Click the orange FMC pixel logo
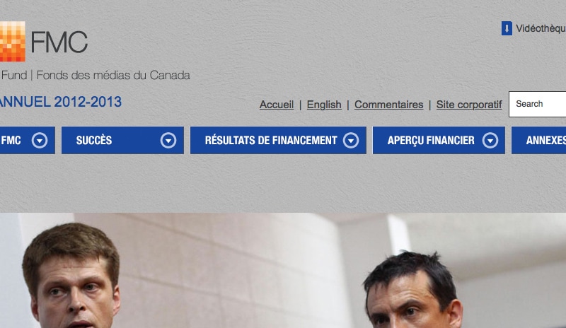 [x=12, y=41]
